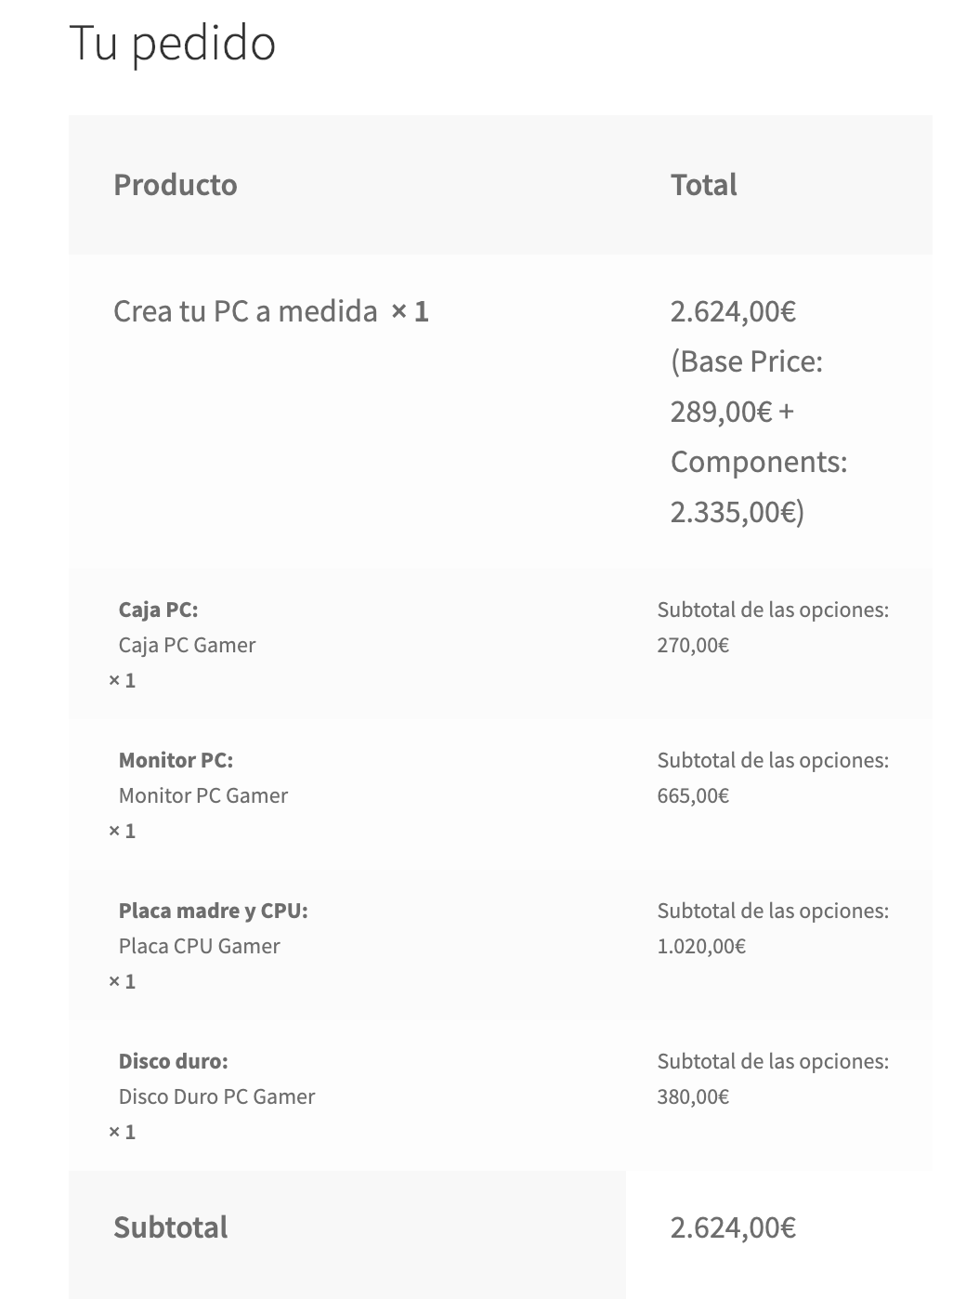The height and width of the screenshot is (1299, 979).
Task: Select the "Caja PC Gamer" option
Action: click(187, 645)
